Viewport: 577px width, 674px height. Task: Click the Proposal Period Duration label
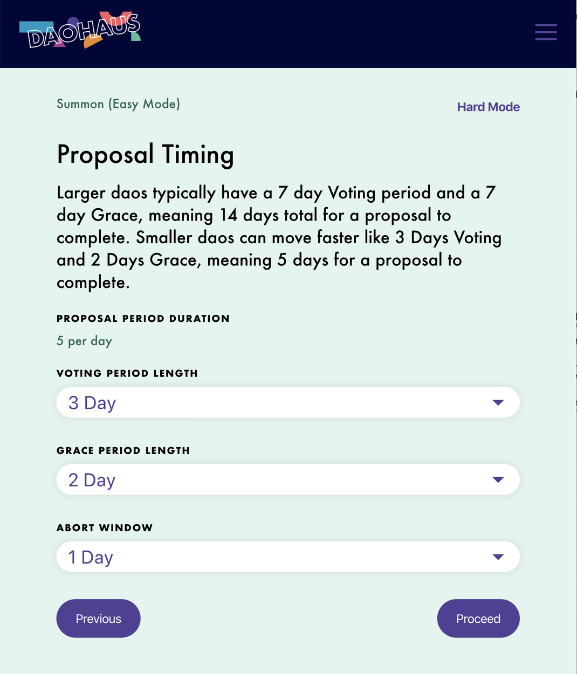coord(143,318)
